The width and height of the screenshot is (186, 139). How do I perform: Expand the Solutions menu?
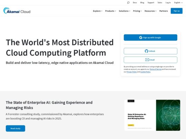click(125, 11)
